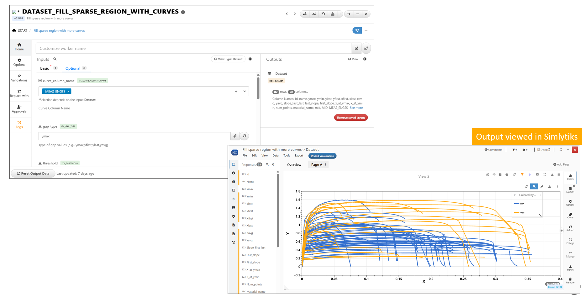
Task: Open the filter dropdown in Simlytiks title bar
Action: coord(514,150)
